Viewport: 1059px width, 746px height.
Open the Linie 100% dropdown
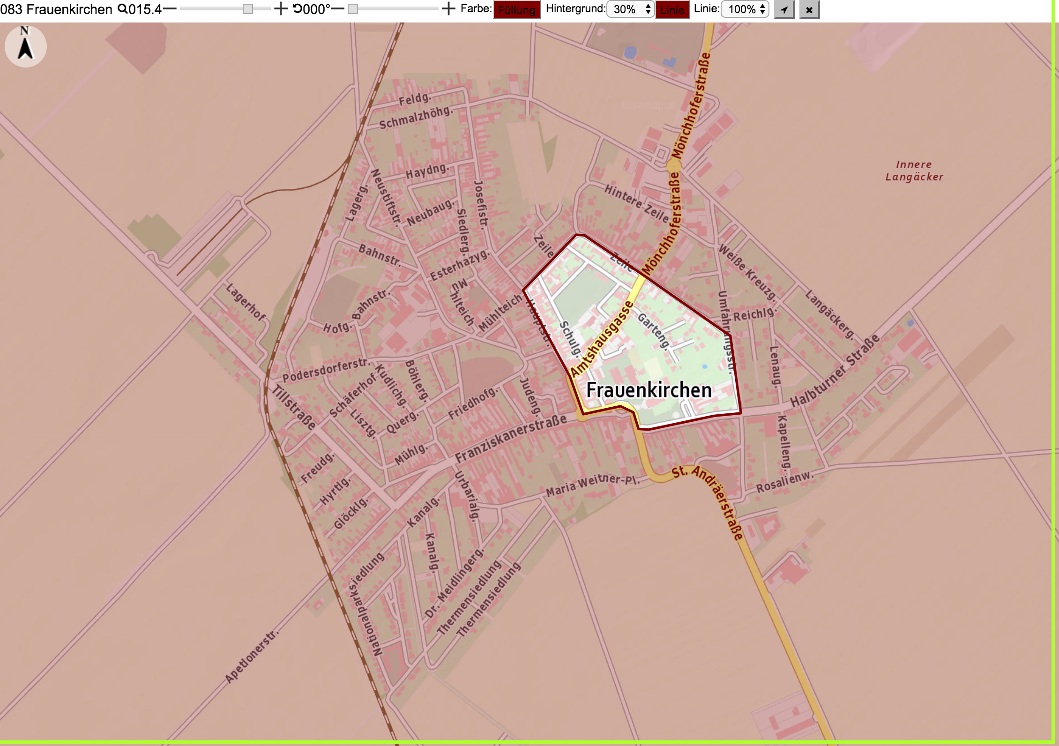click(x=745, y=9)
